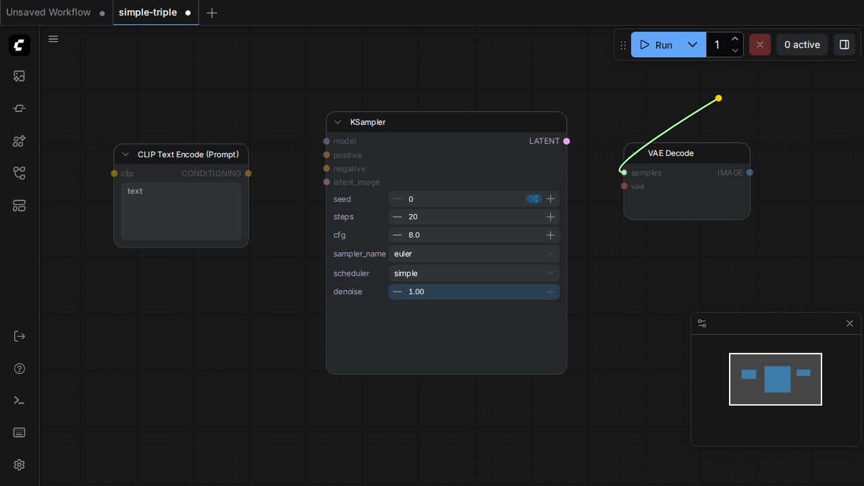Increase the steps value with plus
This screenshot has width=864, height=486.
(x=551, y=217)
